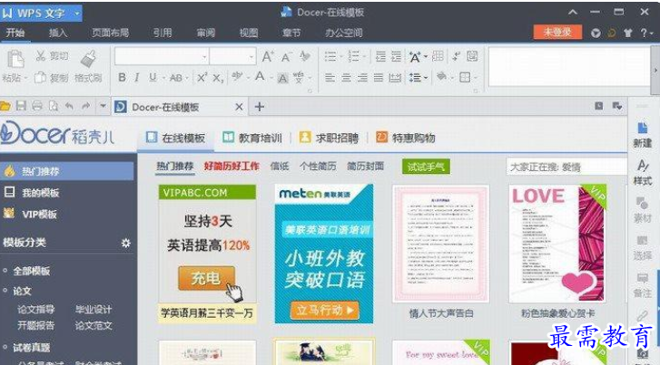
Task: Add a new document tab with plus
Action: click(260, 107)
